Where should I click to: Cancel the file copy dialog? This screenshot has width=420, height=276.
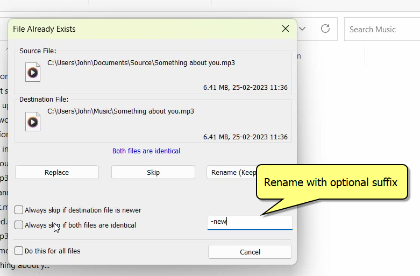tap(250, 252)
